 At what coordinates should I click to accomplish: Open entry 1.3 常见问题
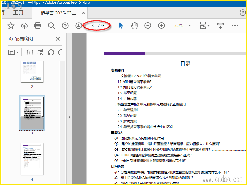pos(127,93)
